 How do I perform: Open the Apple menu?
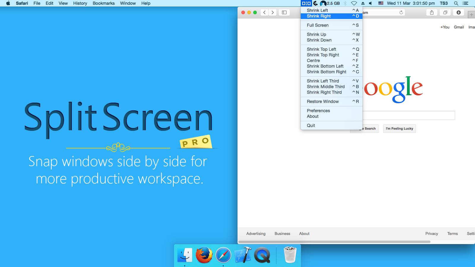[x=8, y=3]
